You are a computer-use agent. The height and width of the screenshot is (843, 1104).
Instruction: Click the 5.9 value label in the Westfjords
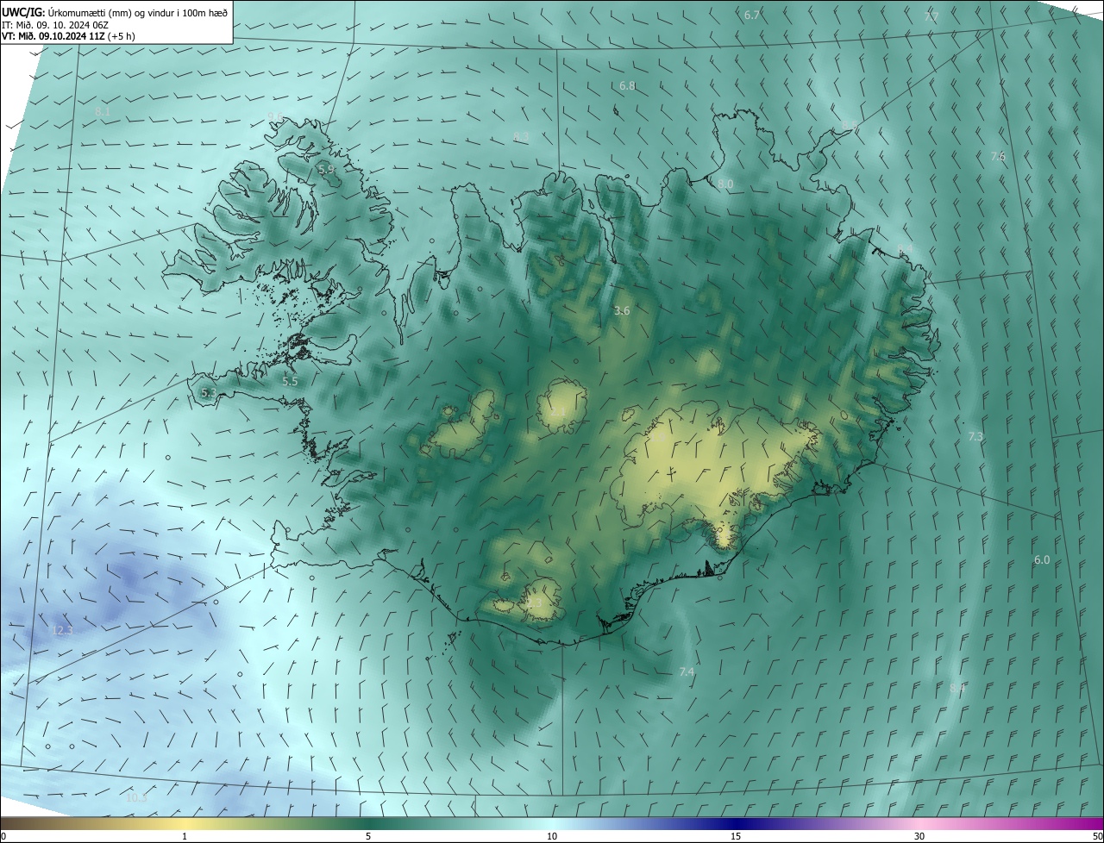coord(326,170)
